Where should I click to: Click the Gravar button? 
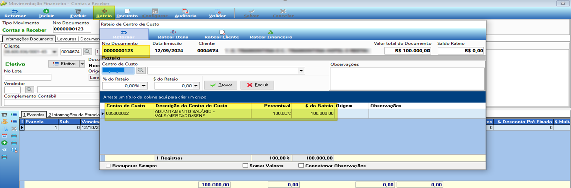pyautogui.click(x=221, y=85)
